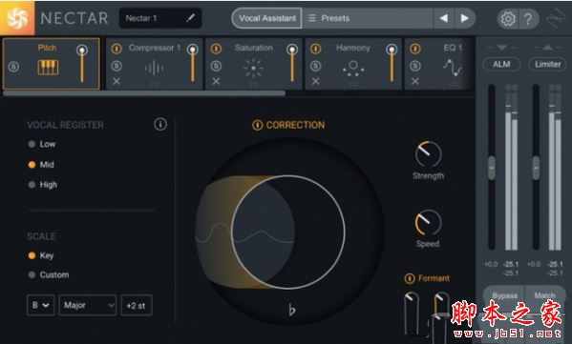The width and height of the screenshot is (572, 344).
Task: Click the Limiter button
Action: point(547,65)
